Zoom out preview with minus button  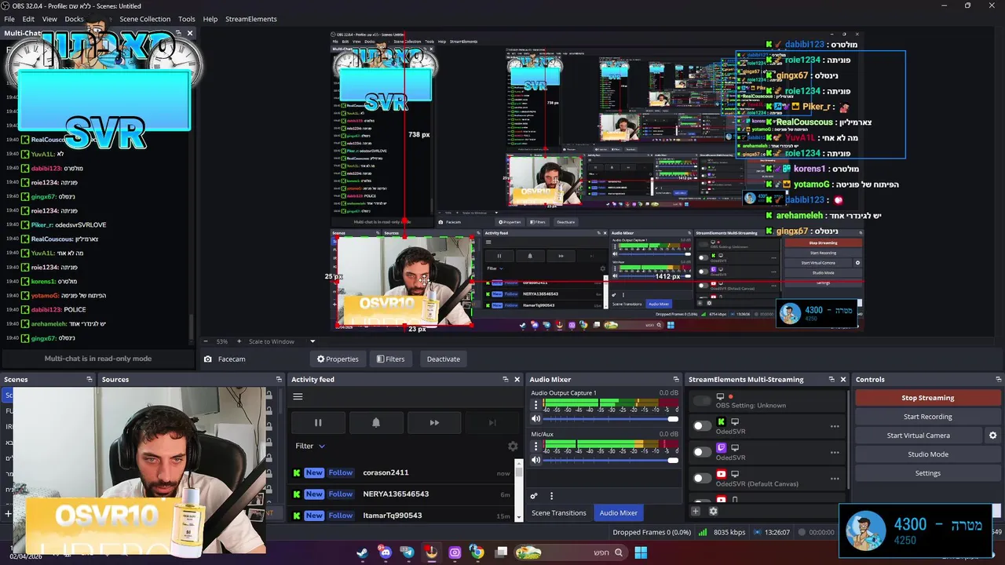206,341
